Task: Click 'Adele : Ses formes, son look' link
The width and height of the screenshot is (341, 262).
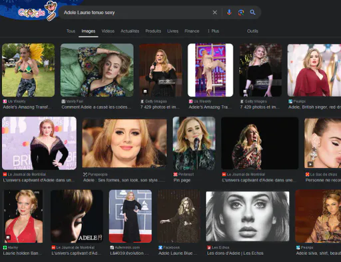Action: coord(124,180)
